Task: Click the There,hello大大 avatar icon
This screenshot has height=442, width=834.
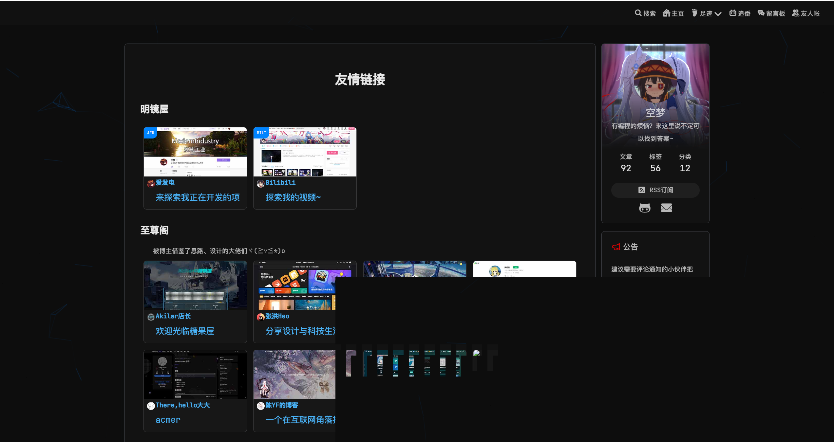Action: point(151,406)
